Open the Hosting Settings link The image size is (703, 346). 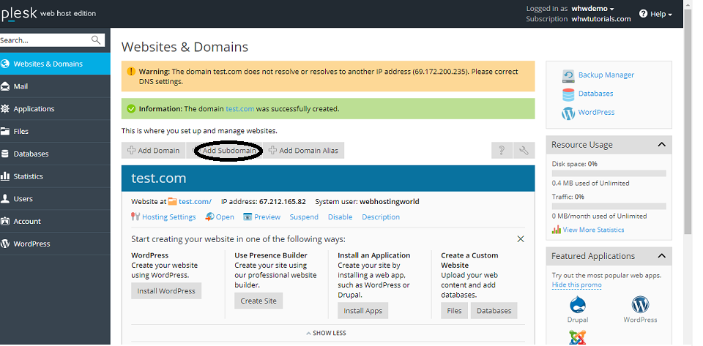pyautogui.click(x=168, y=217)
